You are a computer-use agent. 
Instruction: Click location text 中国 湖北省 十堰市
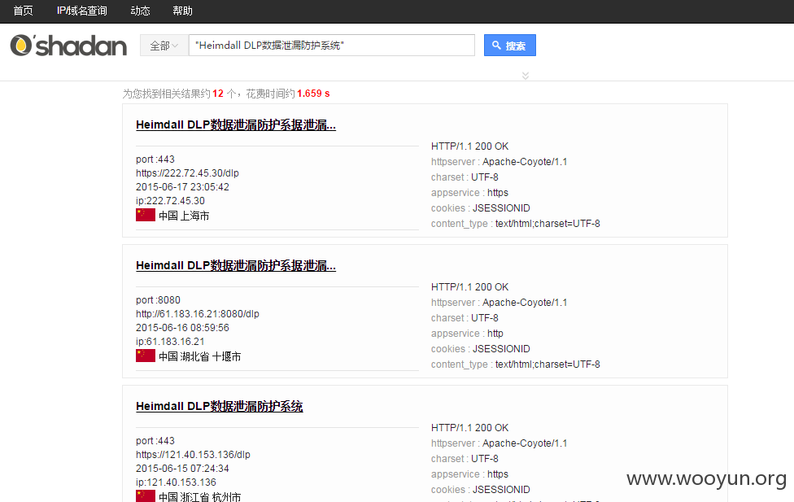tap(200, 356)
